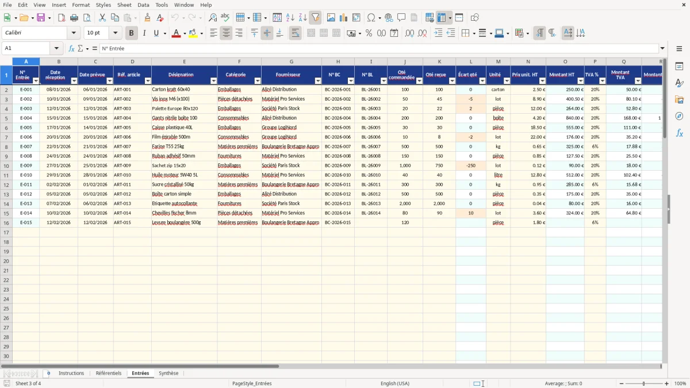Image resolution: width=690 pixels, height=388 pixels.
Task: Toggle Align Left
Action: pyautogui.click(x=213, y=33)
